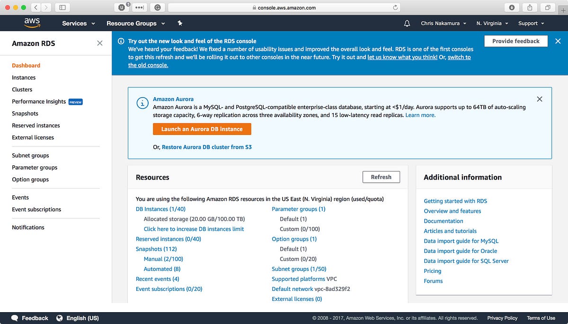Click the G extension icon in toolbar
The height and width of the screenshot is (324, 568).
157,8
